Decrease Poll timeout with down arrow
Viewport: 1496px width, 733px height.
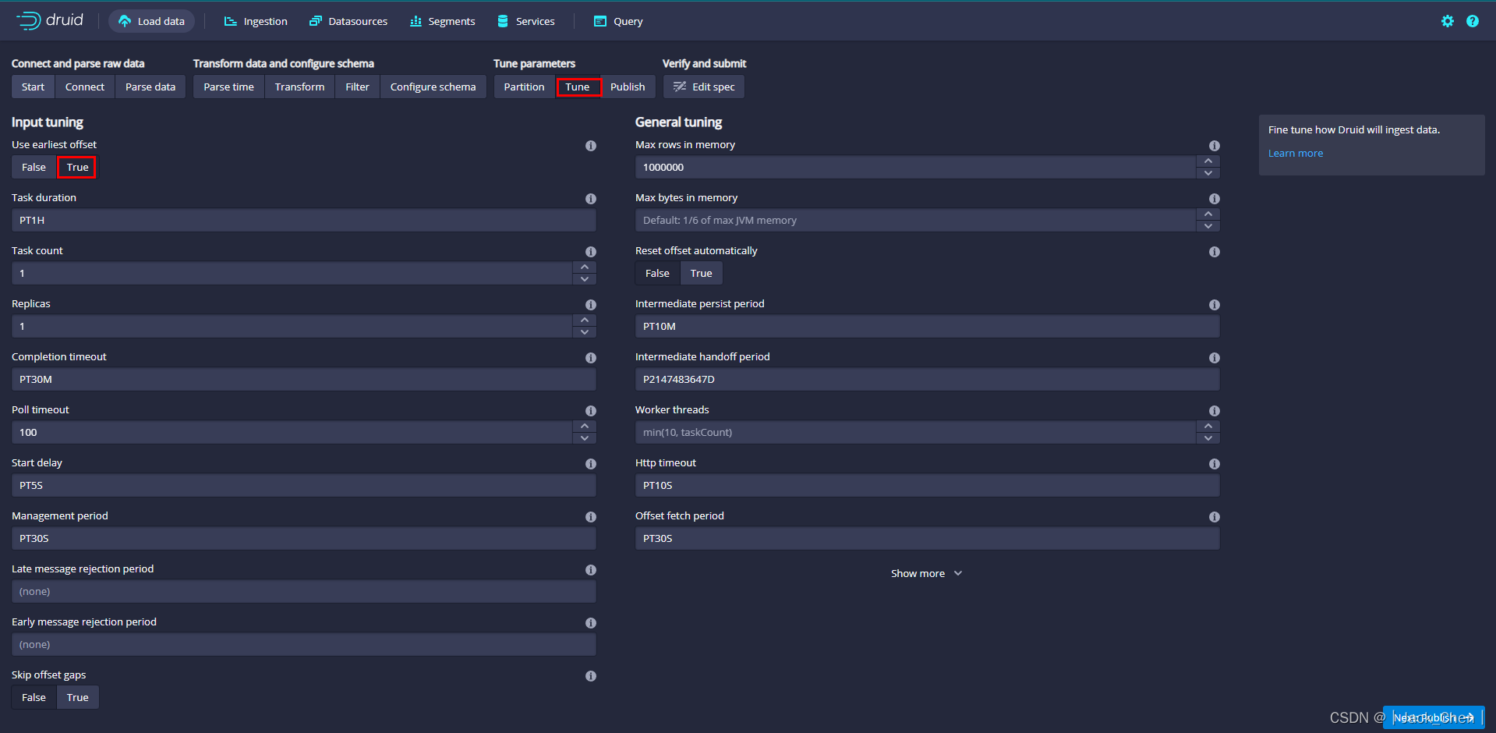tap(585, 438)
